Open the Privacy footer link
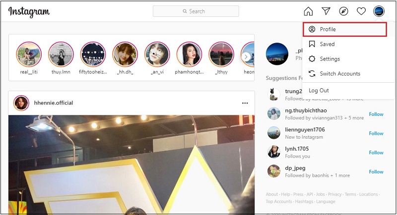 (334, 195)
